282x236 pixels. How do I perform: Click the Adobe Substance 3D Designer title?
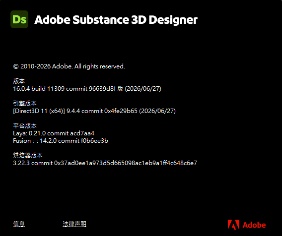(116, 20)
